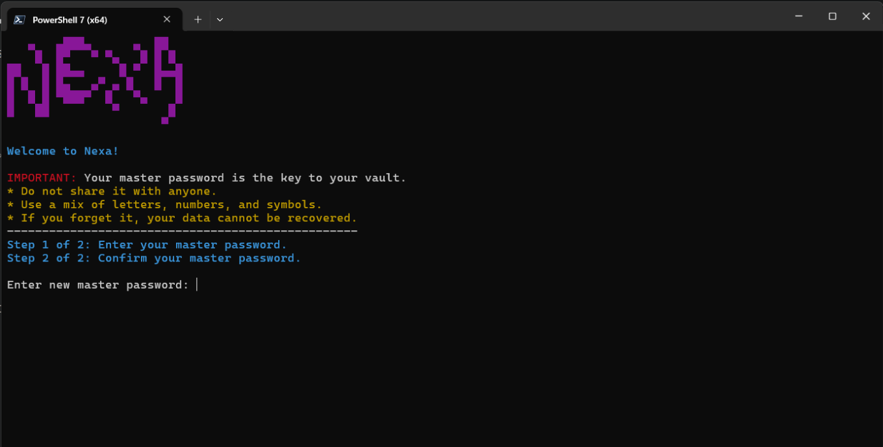The height and width of the screenshot is (447, 883).
Task: Click the dashed separator line
Action: pos(182,231)
